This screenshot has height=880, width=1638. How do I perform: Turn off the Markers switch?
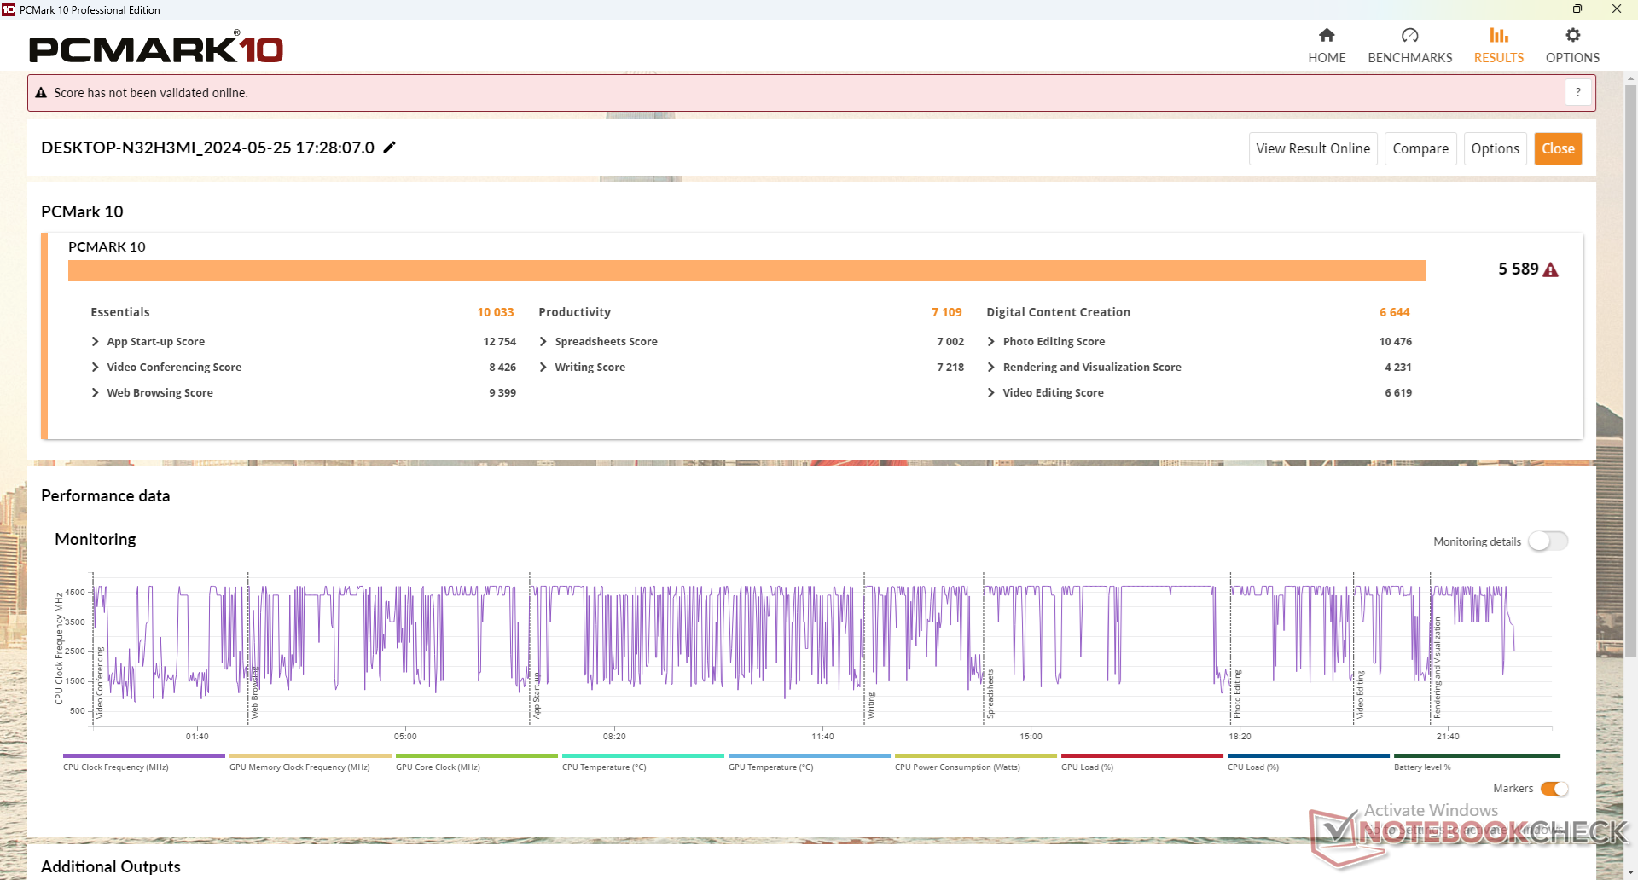click(1554, 789)
